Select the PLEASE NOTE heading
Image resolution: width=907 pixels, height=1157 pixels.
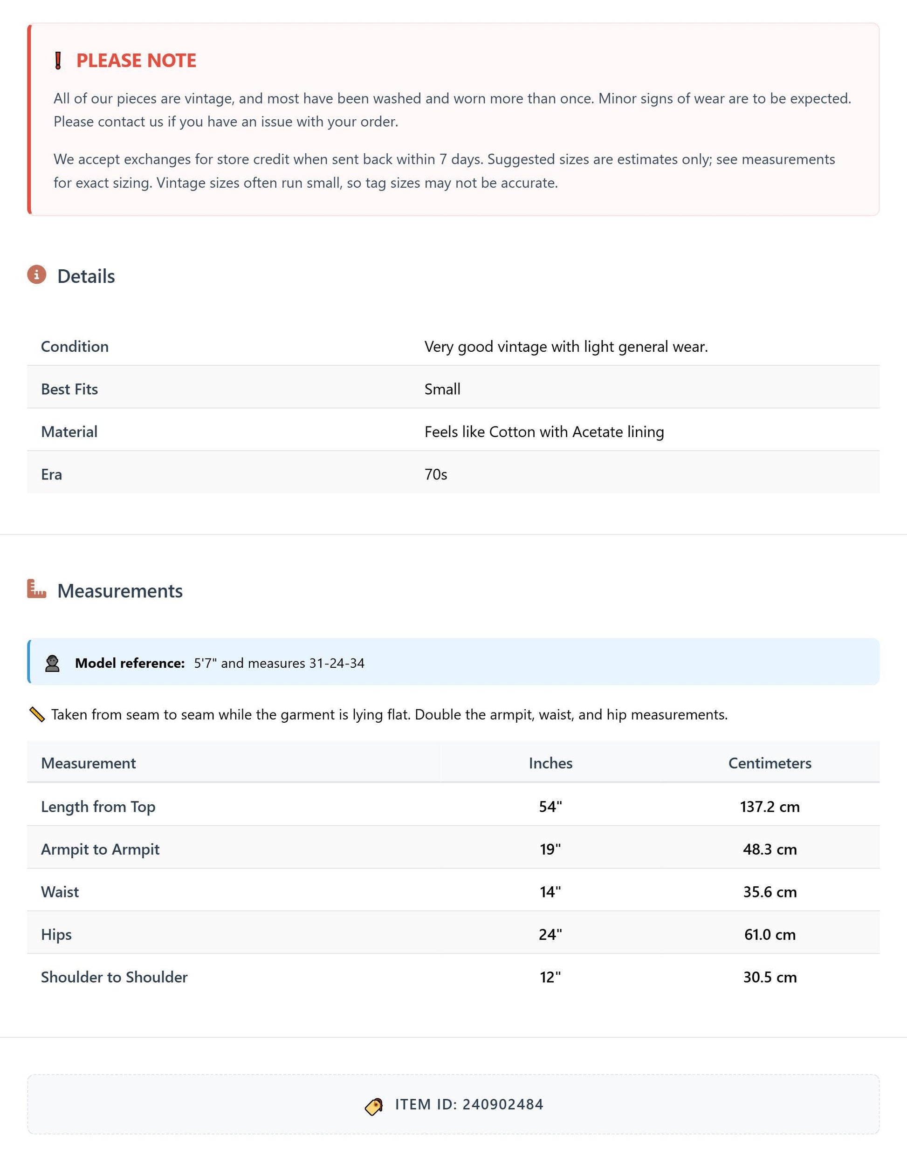[136, 61]
